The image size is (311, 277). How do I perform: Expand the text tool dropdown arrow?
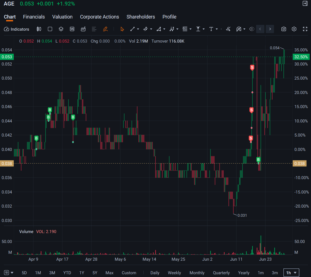click(217, 29)
